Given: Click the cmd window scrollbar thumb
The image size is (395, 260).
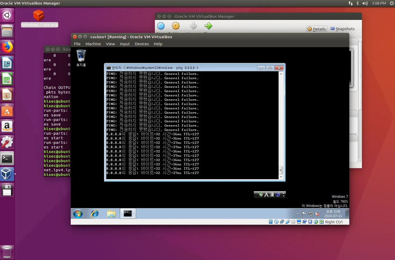Looking at the screenshot, I should pos(281,170).
